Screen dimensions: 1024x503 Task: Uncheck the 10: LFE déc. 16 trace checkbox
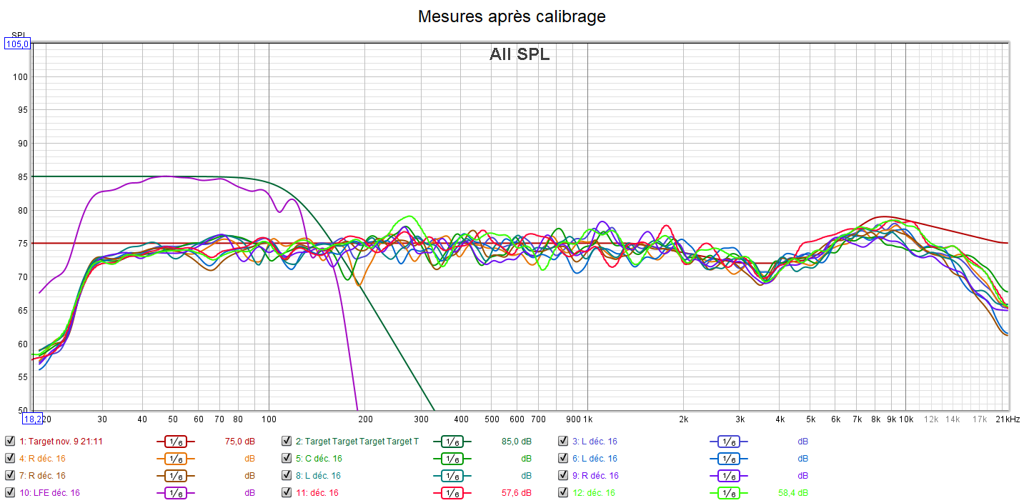pyautogui.click(x=9, y=493)
